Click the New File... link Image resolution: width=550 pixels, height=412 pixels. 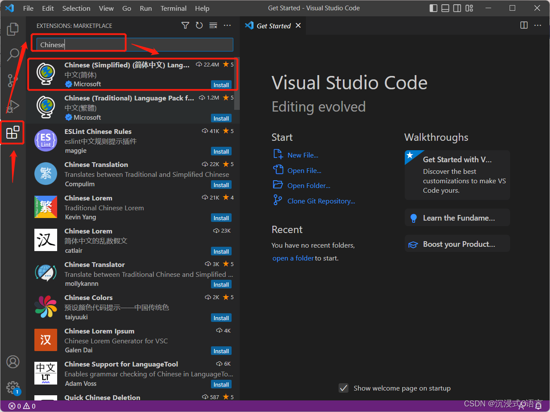pyautogui.click(x=303, y=155)
